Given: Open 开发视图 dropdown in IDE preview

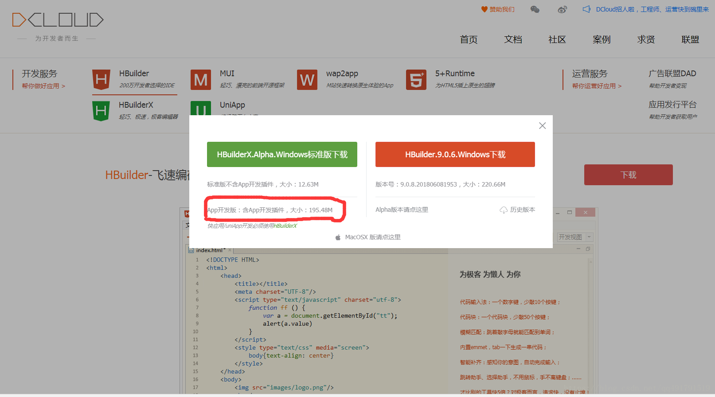Looking at the screenshot, I should [x=575, y=237].
